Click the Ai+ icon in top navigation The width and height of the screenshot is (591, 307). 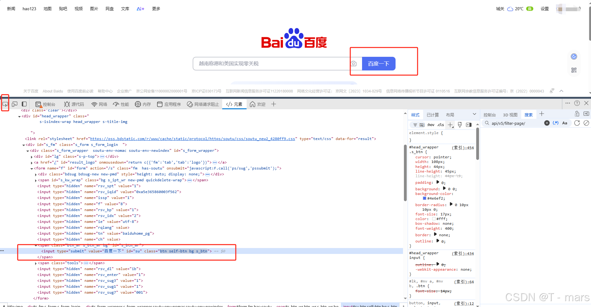[141, 9]
